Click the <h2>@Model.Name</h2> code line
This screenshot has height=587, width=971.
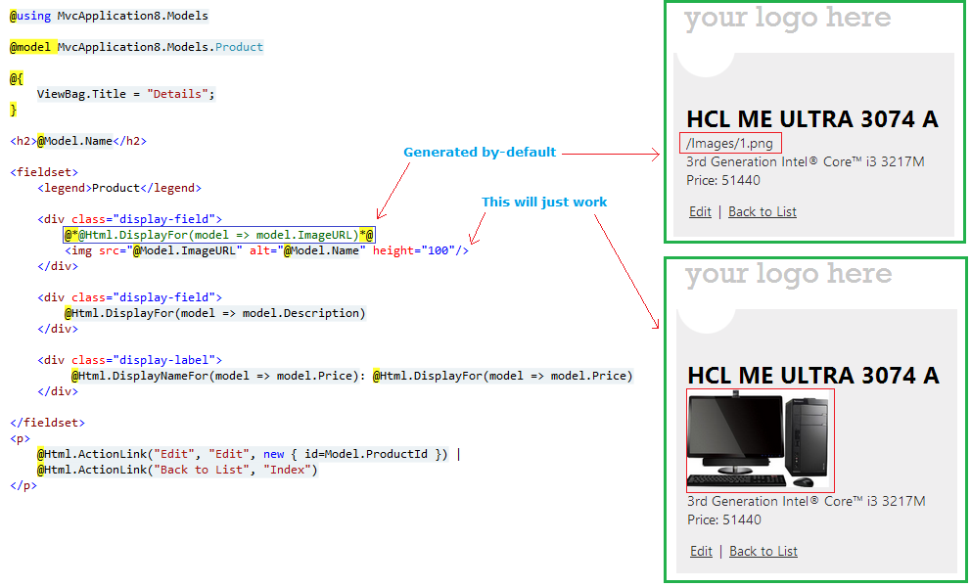click(x=78, y=141)
